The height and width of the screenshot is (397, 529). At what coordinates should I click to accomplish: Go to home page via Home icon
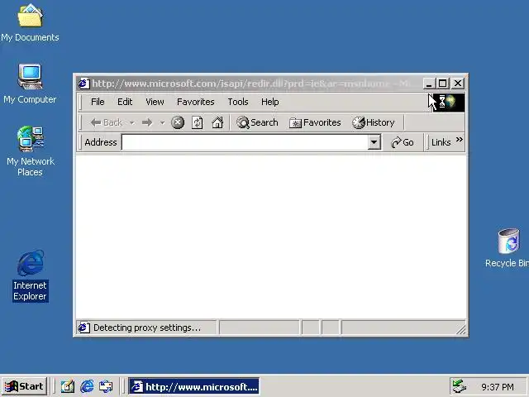click(x=217, y=122)
